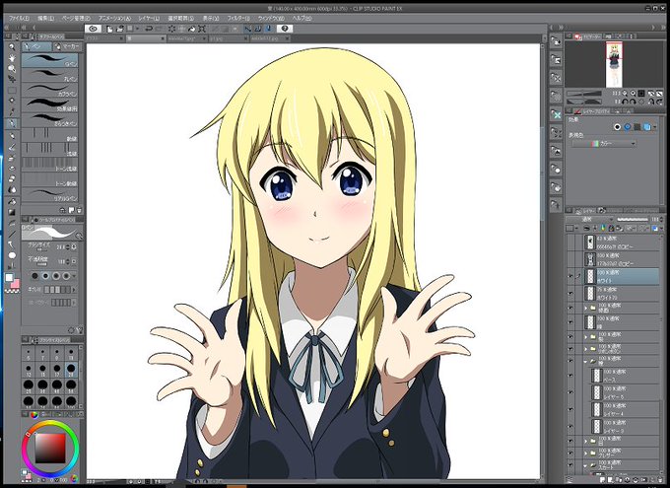
Task: Select the Gペン sub tool
Action: 50,60
